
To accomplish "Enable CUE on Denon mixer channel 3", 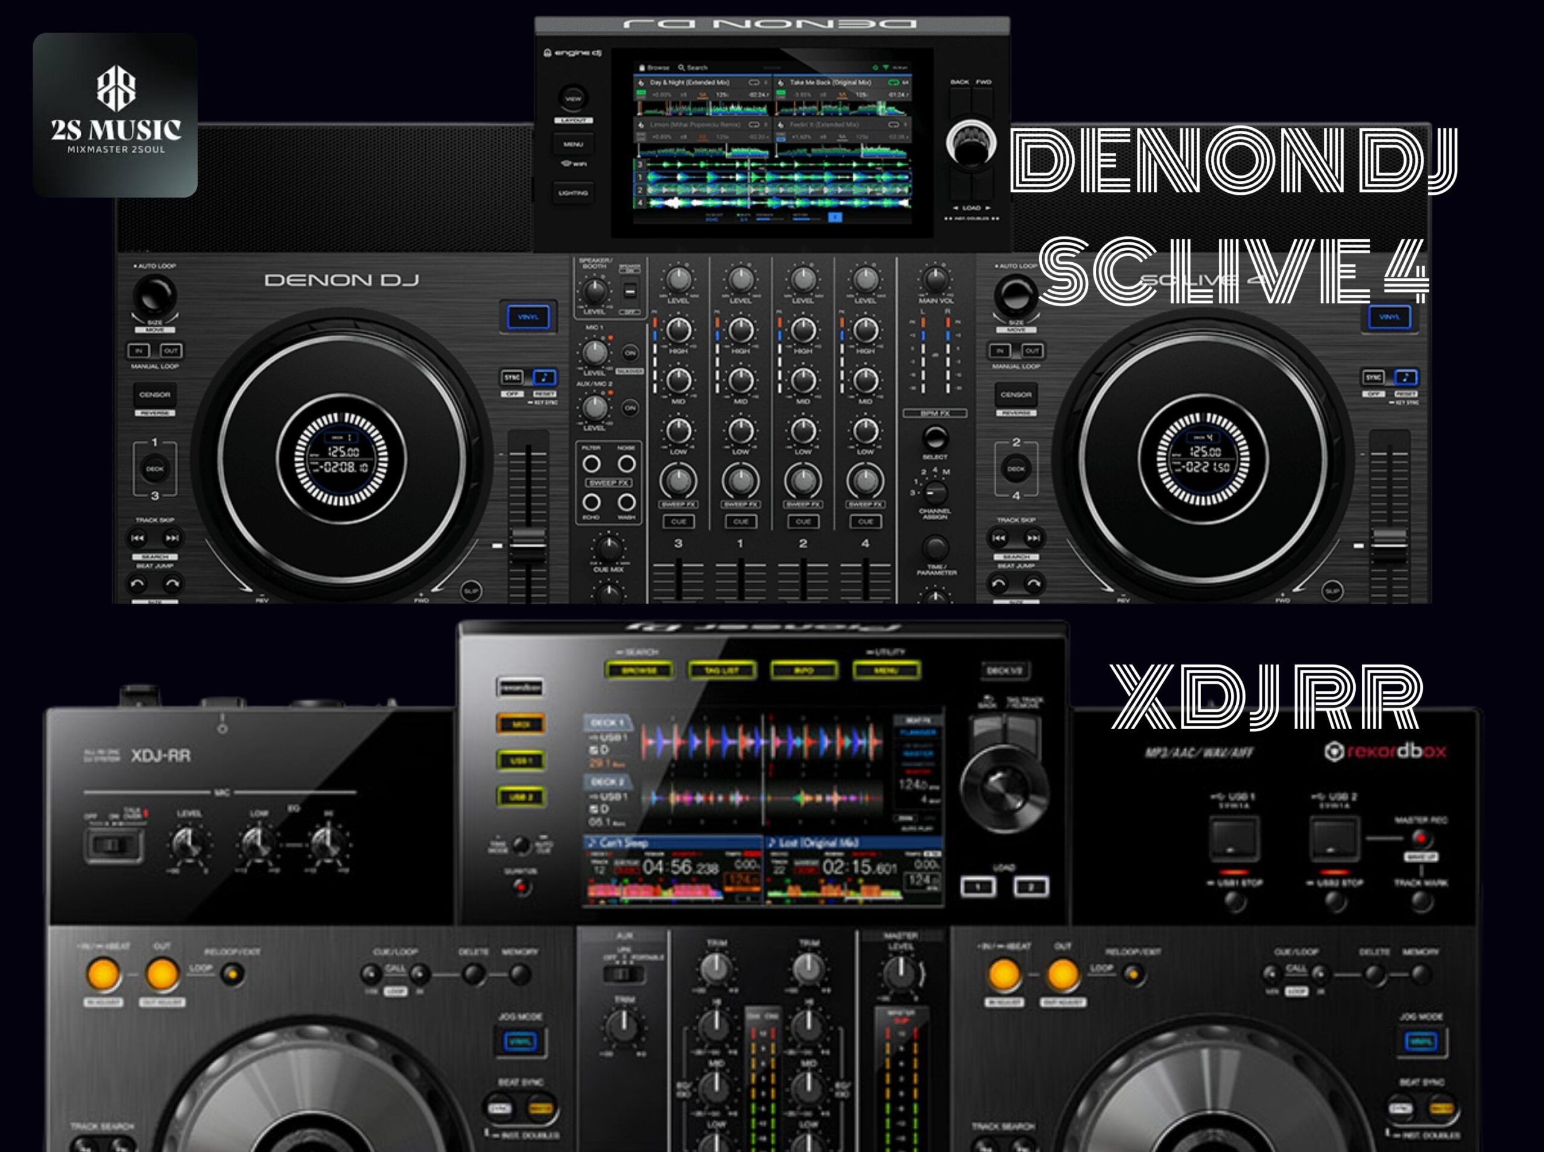I will [678, 521].
